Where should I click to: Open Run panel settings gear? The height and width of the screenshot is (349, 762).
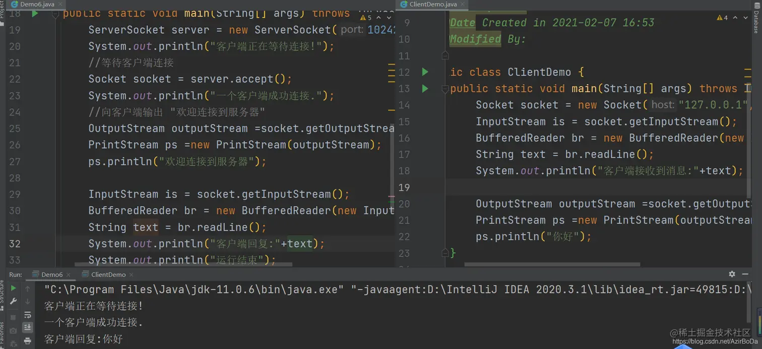click(732, 274)
